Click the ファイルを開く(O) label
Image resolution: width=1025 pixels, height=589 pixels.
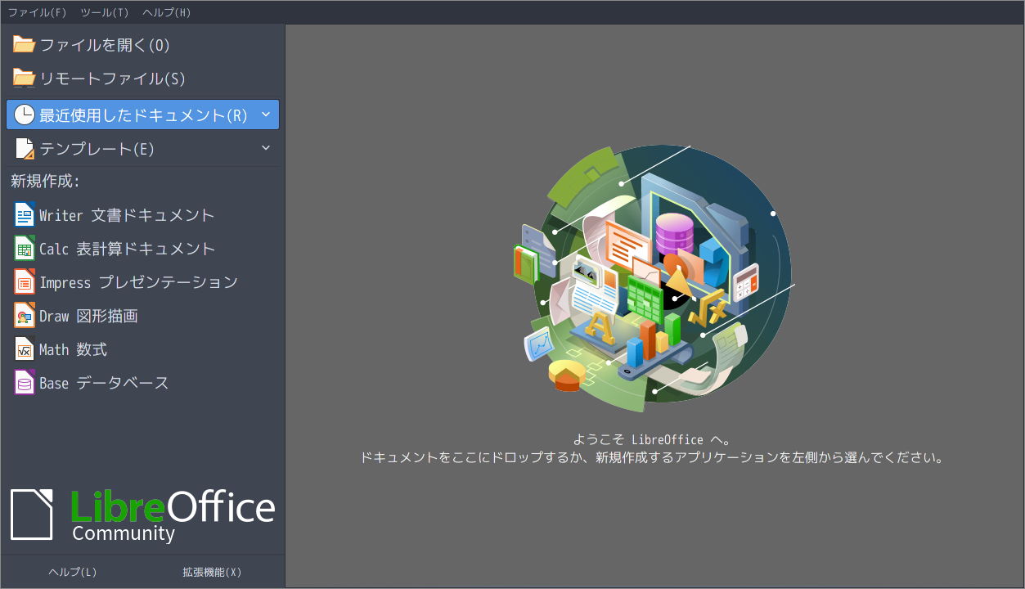[x=105, y=45]
